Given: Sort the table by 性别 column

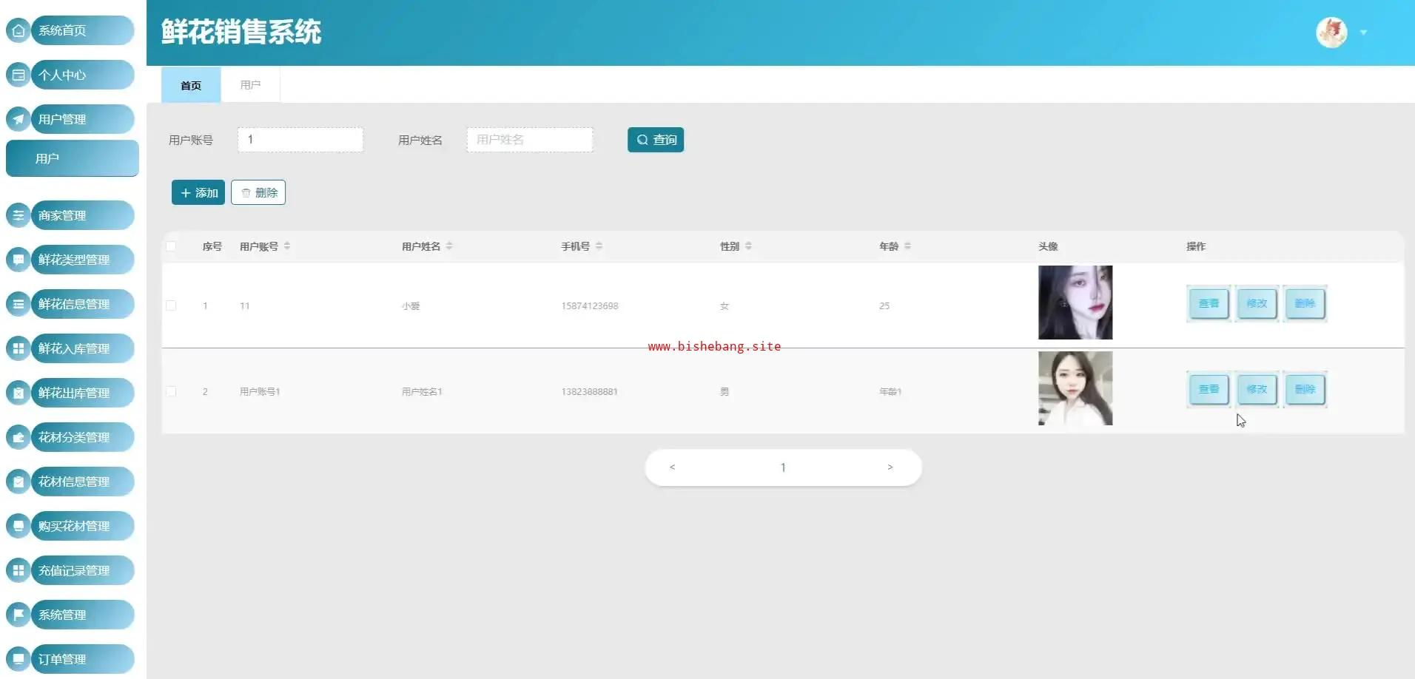Looking at the screenshot, I should 748,246.
